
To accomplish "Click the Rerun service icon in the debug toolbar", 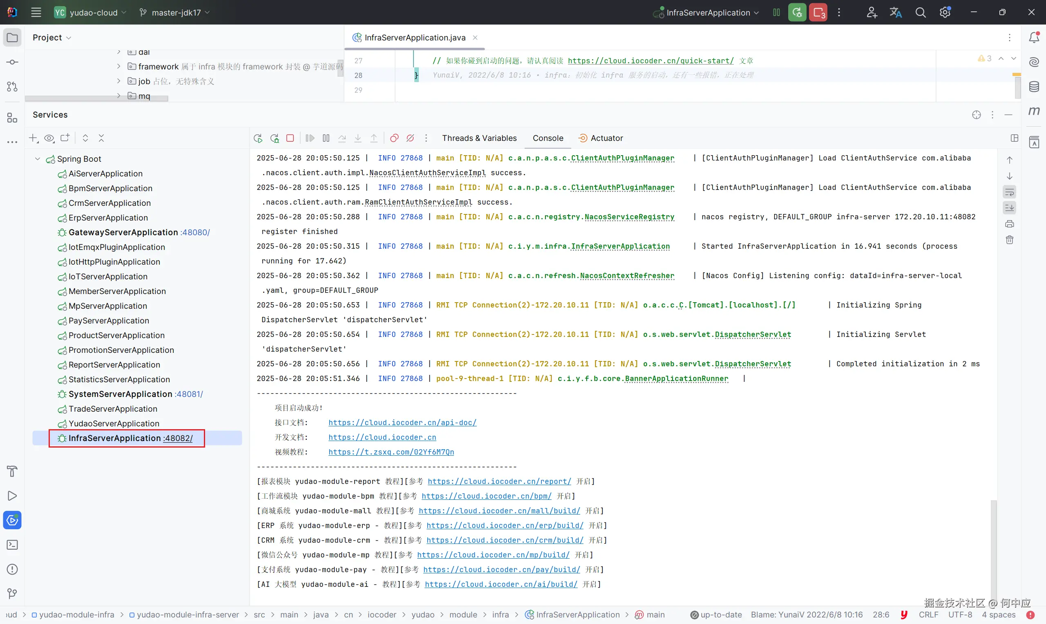I will point(258,138).
